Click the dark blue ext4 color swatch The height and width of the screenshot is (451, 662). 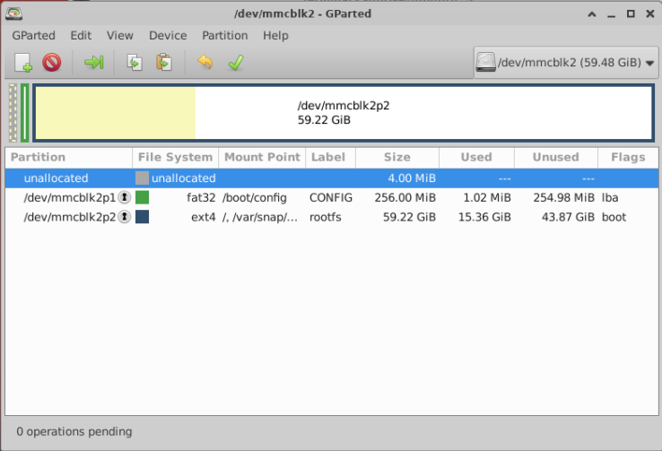point(142,217)
